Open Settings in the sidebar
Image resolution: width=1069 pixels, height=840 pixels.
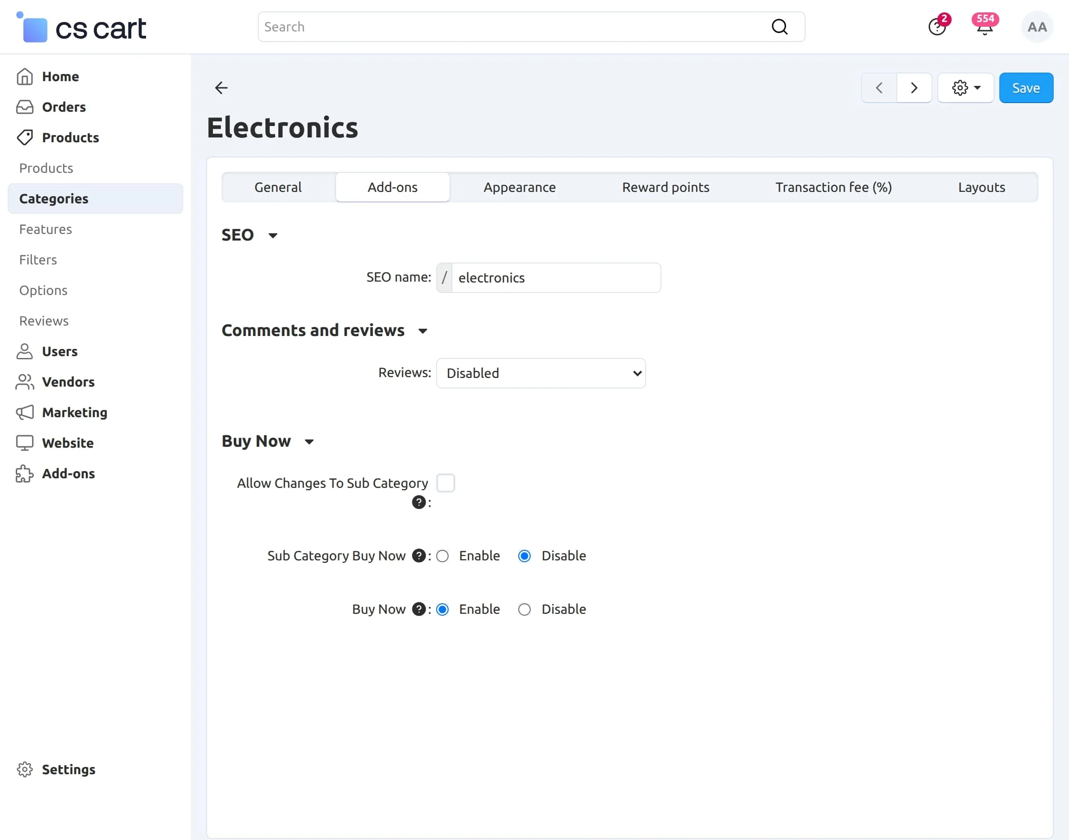[x=68, y=769]
